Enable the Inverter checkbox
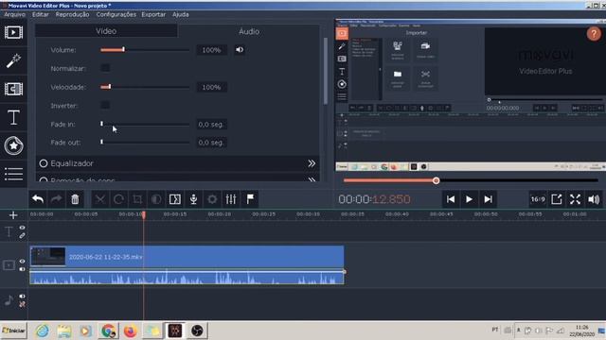Viewport: 606px width, 340px height. coord(105,105)
